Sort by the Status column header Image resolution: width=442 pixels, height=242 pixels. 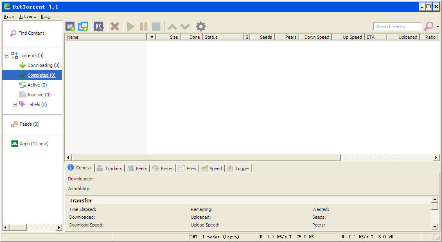pyautogui.click(x=223, y=37)
